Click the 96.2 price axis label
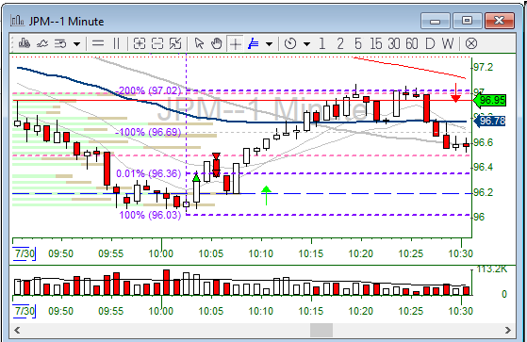This screenshot has width=527, height=342. pyautogui.click(x=484, y=192)
